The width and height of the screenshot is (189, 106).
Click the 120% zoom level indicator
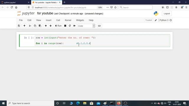[100, 7]
